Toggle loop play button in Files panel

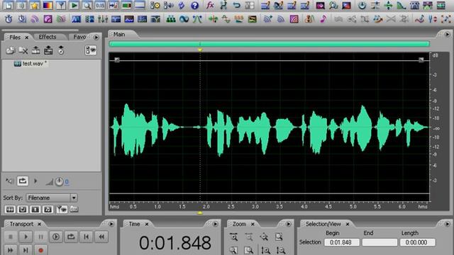(23, 181)
